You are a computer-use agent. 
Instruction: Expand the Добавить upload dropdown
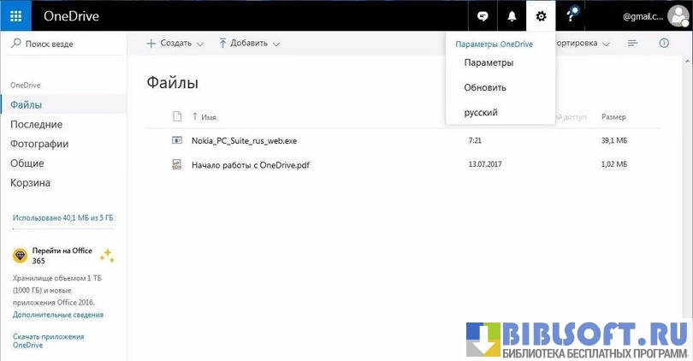(x=249, y=43)
